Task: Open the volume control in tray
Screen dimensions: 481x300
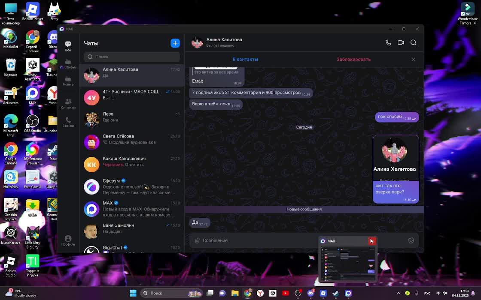Action: click(445, 293)
